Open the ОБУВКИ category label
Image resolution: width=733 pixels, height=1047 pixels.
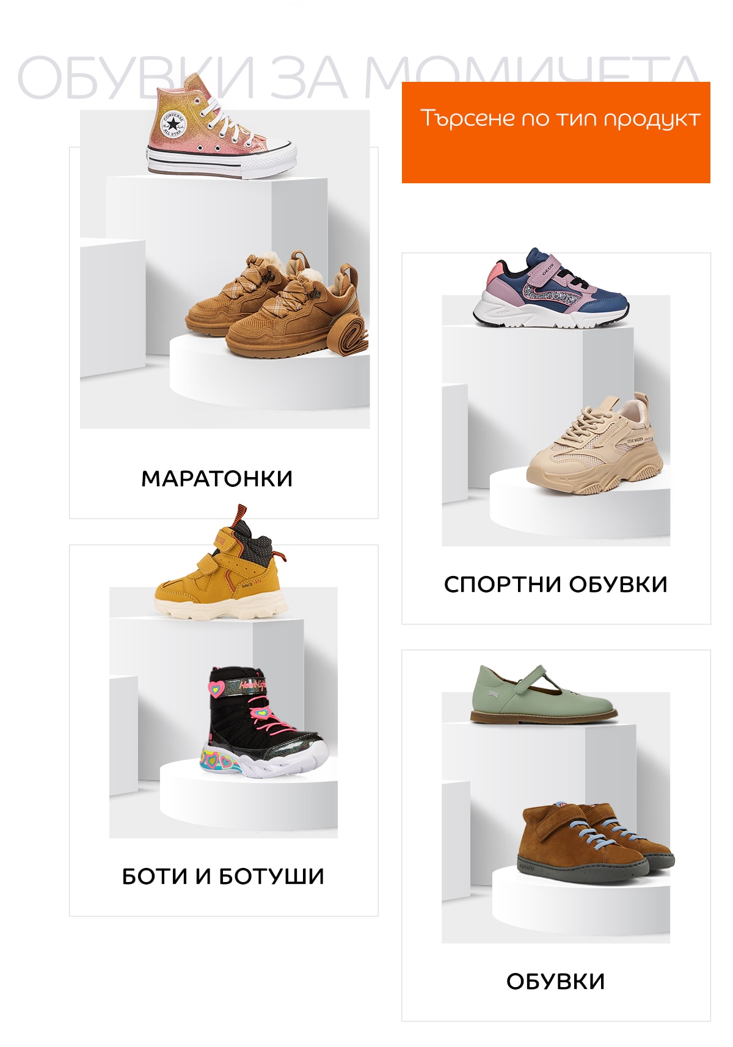coord(555,982)
